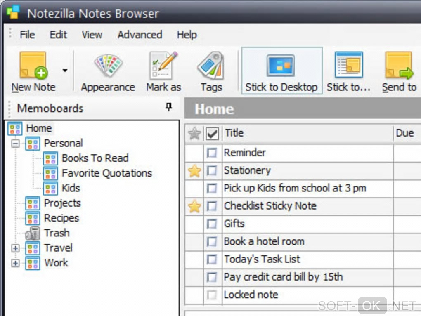Check the Stationery note checkbox
The height and width of the screenshot is (316, 421).
(x=212, y=171)
